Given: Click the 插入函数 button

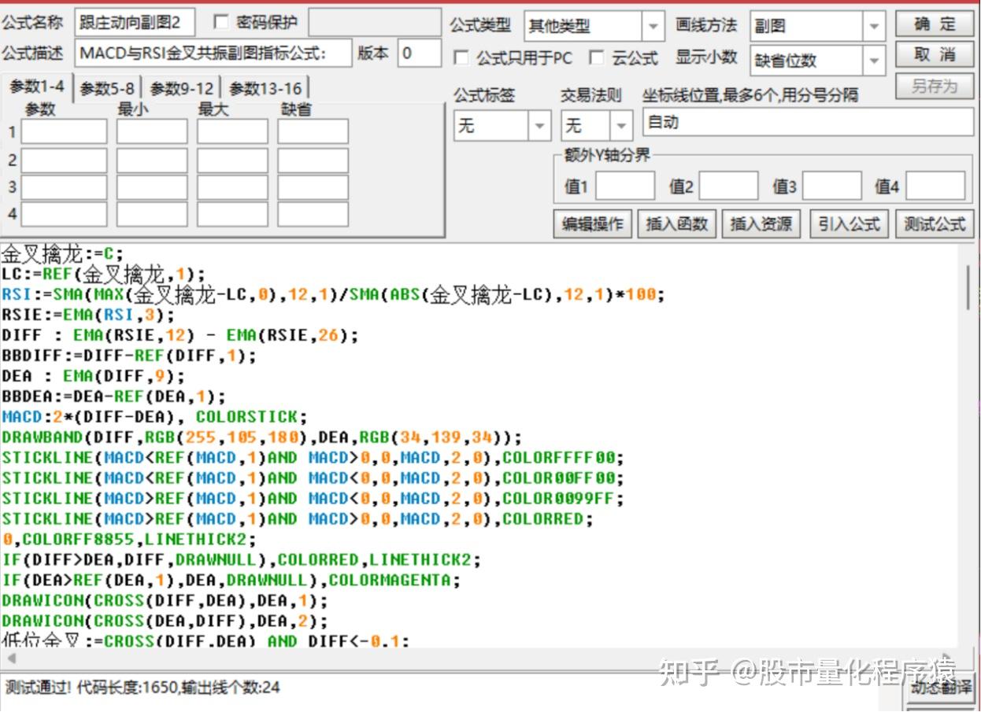Looking at the screenshot, I should [676, 224].
